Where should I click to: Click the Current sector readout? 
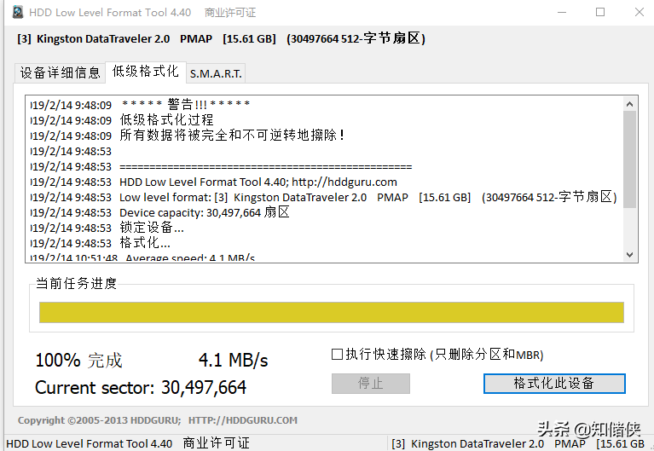(x=141, y=388)
